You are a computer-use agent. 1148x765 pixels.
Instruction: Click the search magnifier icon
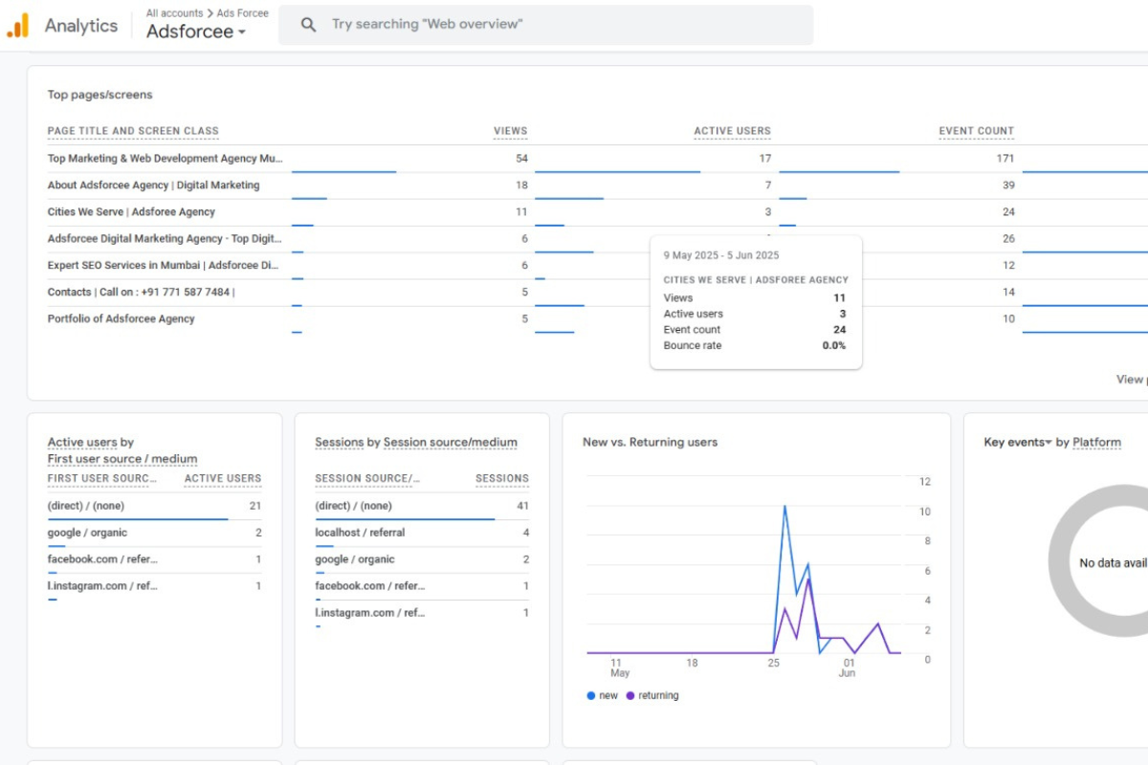coord(308,25)
